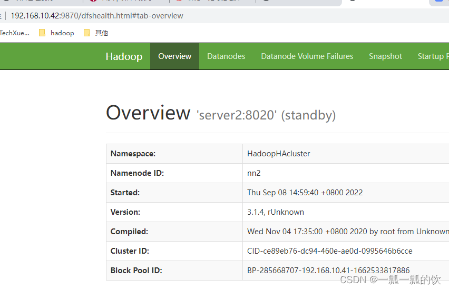Viewport: 449px width, 290px height.
Task: Select the Overview tab
Action: coord(174,56)
